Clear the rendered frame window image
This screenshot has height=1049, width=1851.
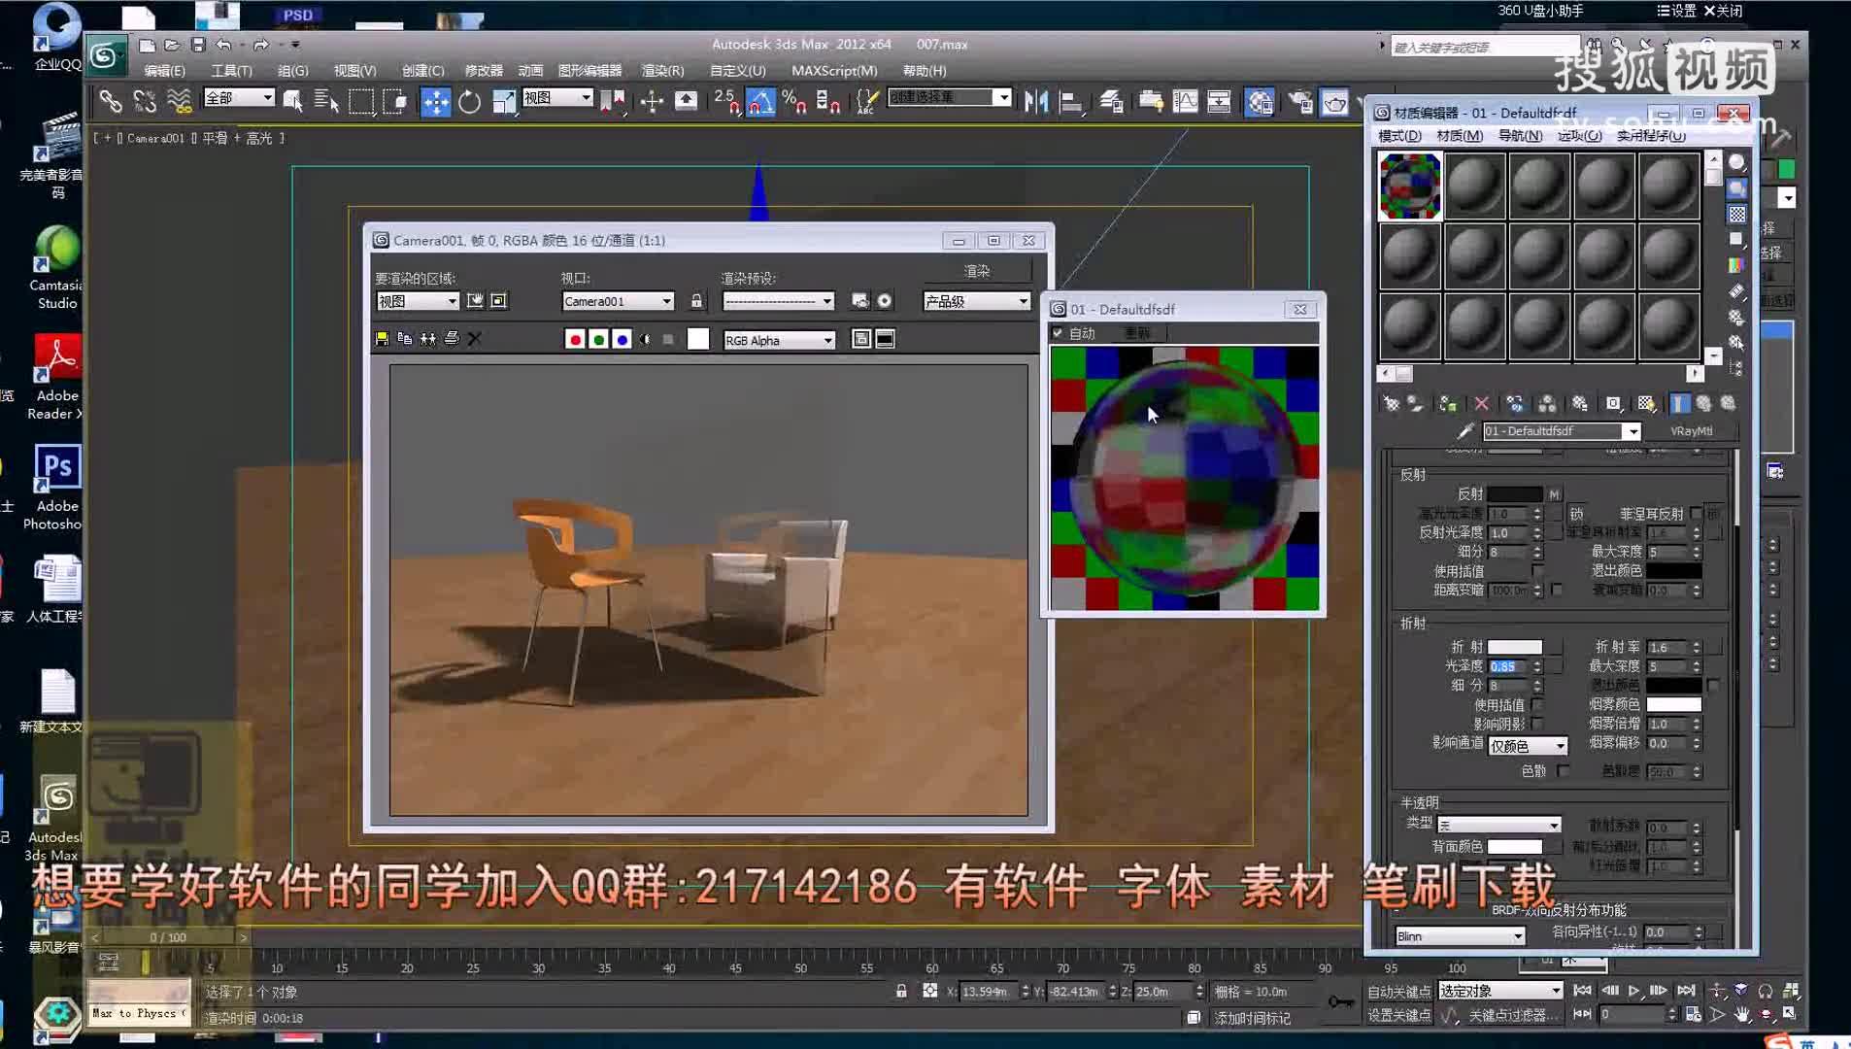[x=475, y=339]
